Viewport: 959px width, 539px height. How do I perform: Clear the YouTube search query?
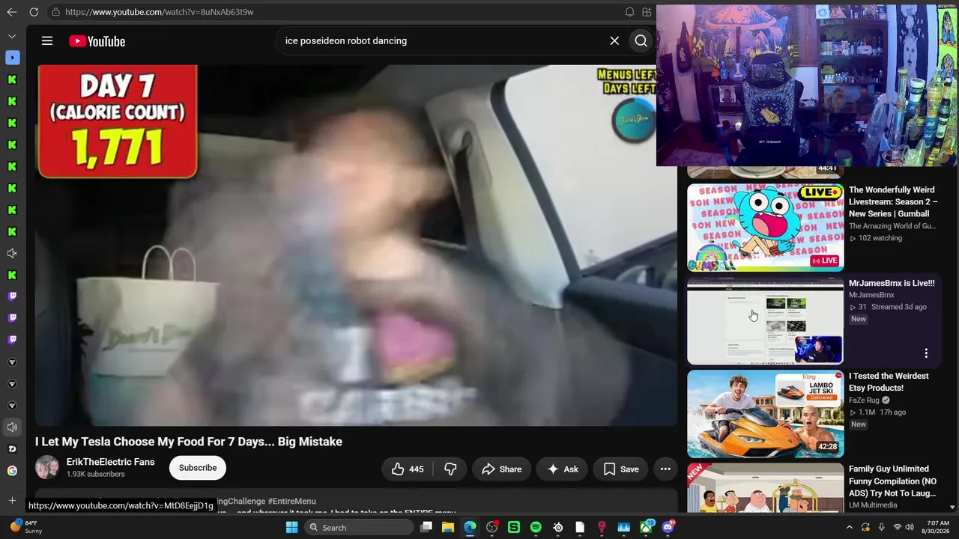click(614, 41)
